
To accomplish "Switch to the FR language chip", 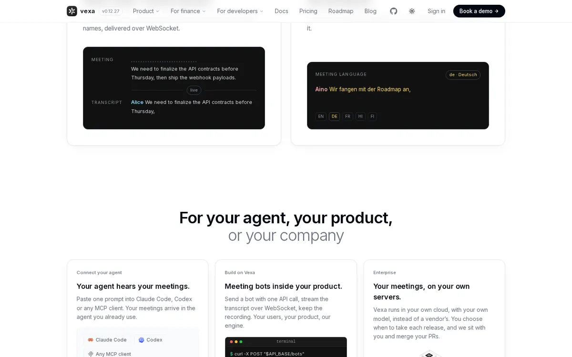I will tap(347, 117).
